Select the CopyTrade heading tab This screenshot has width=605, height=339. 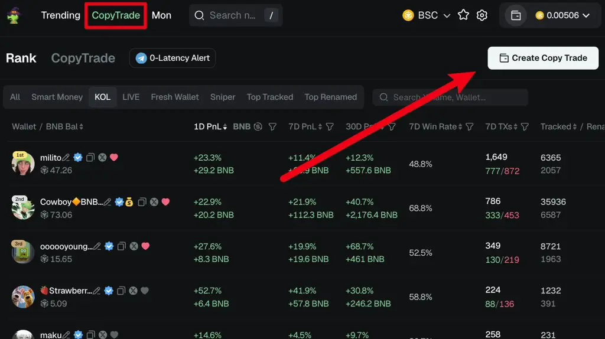tap(83, 58)
